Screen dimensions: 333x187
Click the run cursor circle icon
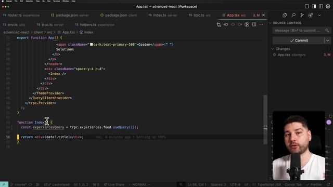point(247,24)
